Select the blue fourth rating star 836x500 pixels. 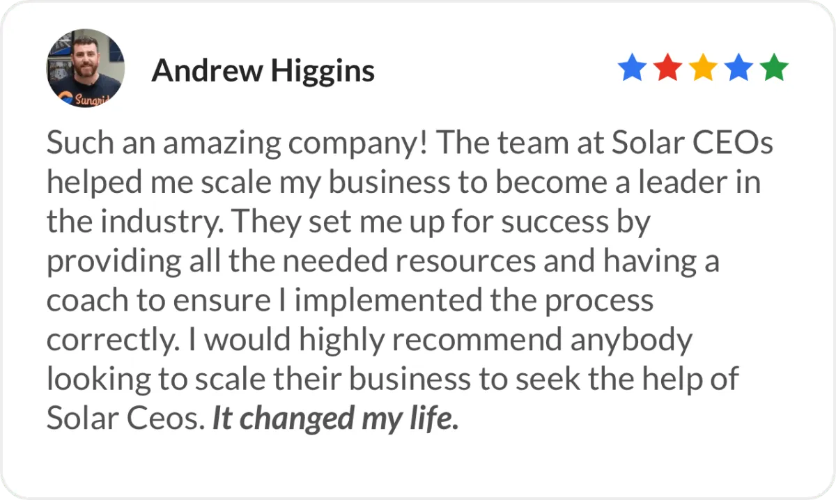(x=738, y=69)
